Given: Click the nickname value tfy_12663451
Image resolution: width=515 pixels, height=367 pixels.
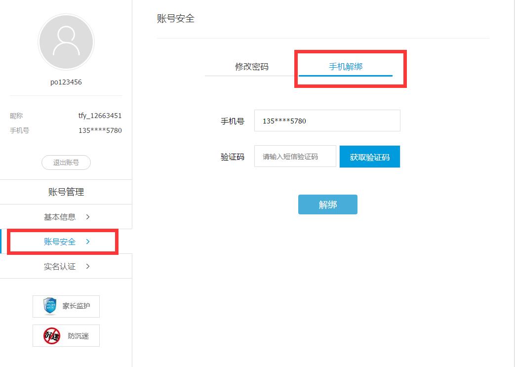Looking at the screenshot, I should (x=100, y=116).
